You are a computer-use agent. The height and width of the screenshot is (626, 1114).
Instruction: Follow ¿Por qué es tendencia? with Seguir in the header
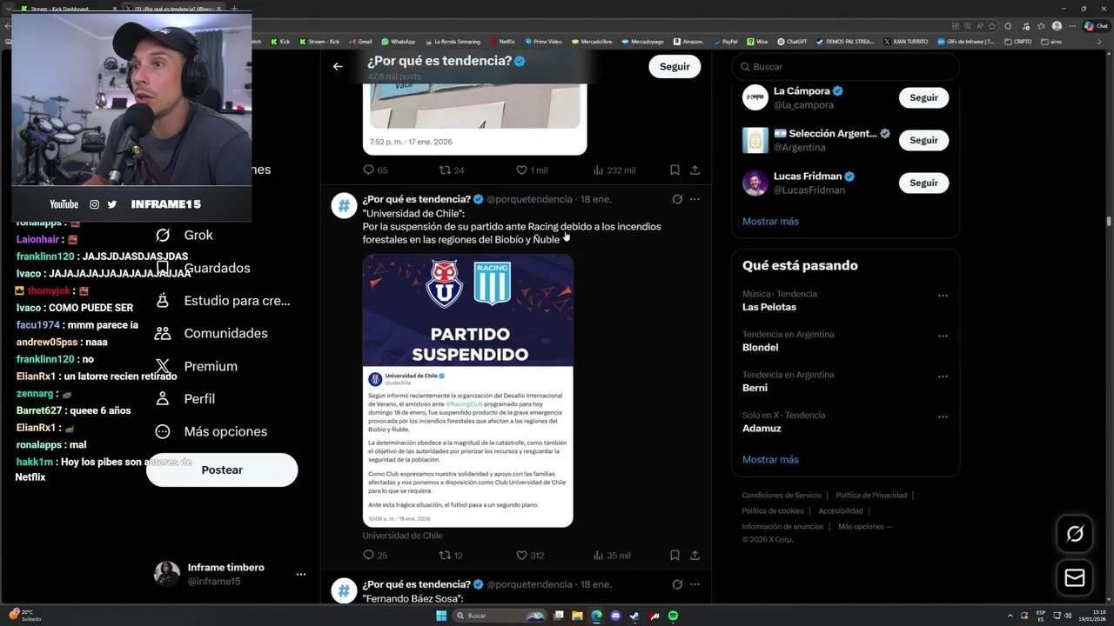(674, 66)
